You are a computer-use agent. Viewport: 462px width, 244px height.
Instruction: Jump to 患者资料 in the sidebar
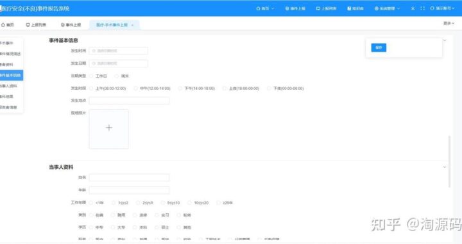[7, 65]
